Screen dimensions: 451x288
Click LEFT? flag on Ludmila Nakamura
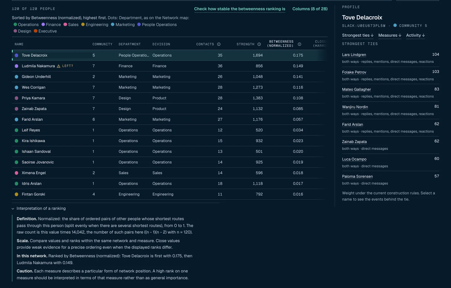(68, 66)
